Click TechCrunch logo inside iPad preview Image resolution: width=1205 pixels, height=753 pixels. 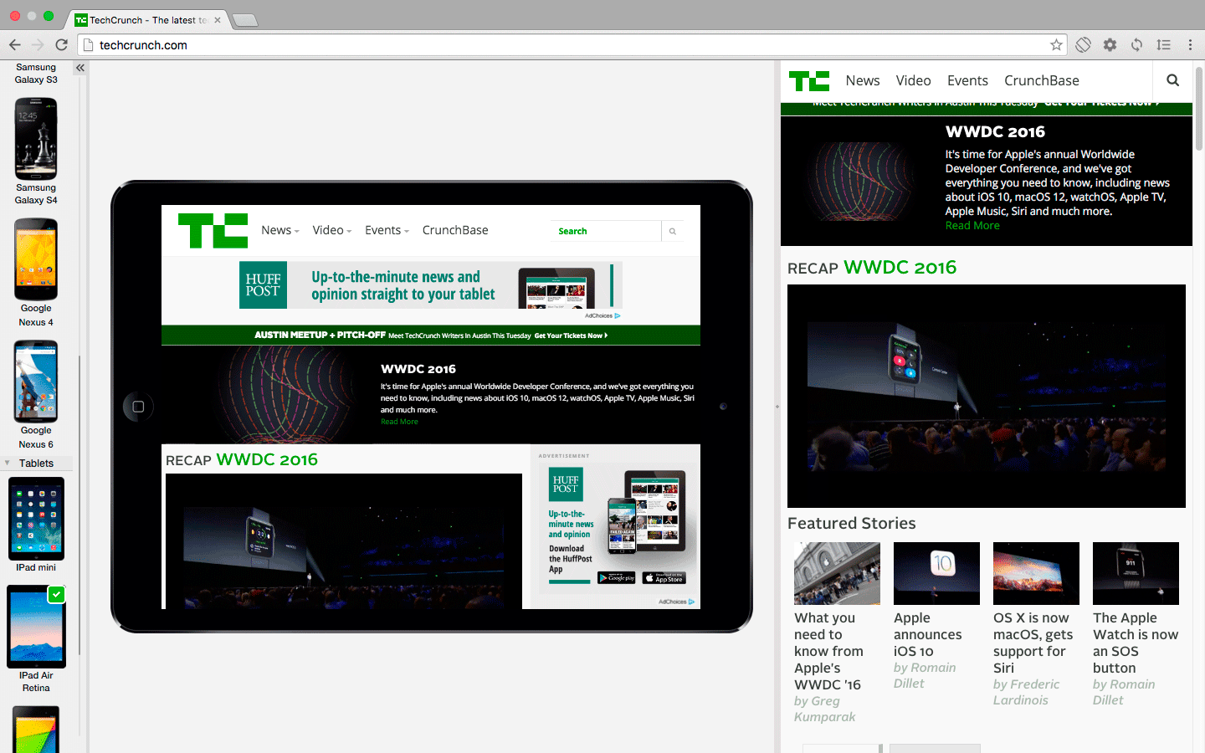[x=213, y=231]
